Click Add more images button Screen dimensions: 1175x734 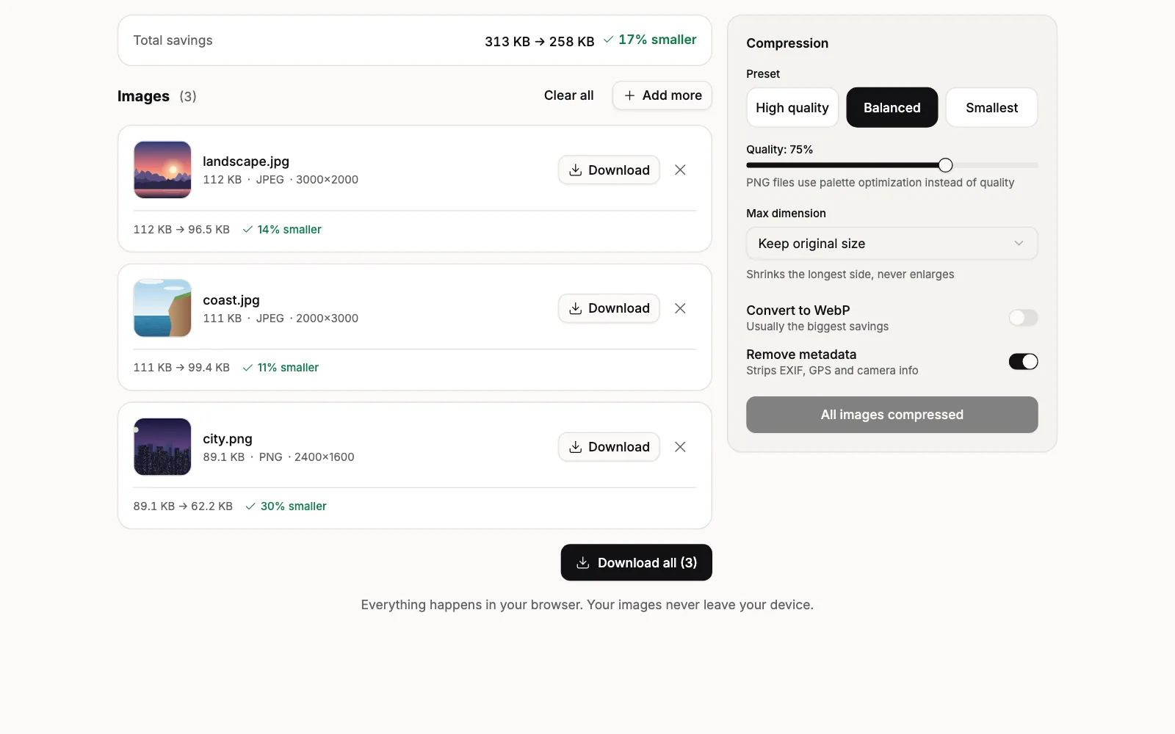662,95
